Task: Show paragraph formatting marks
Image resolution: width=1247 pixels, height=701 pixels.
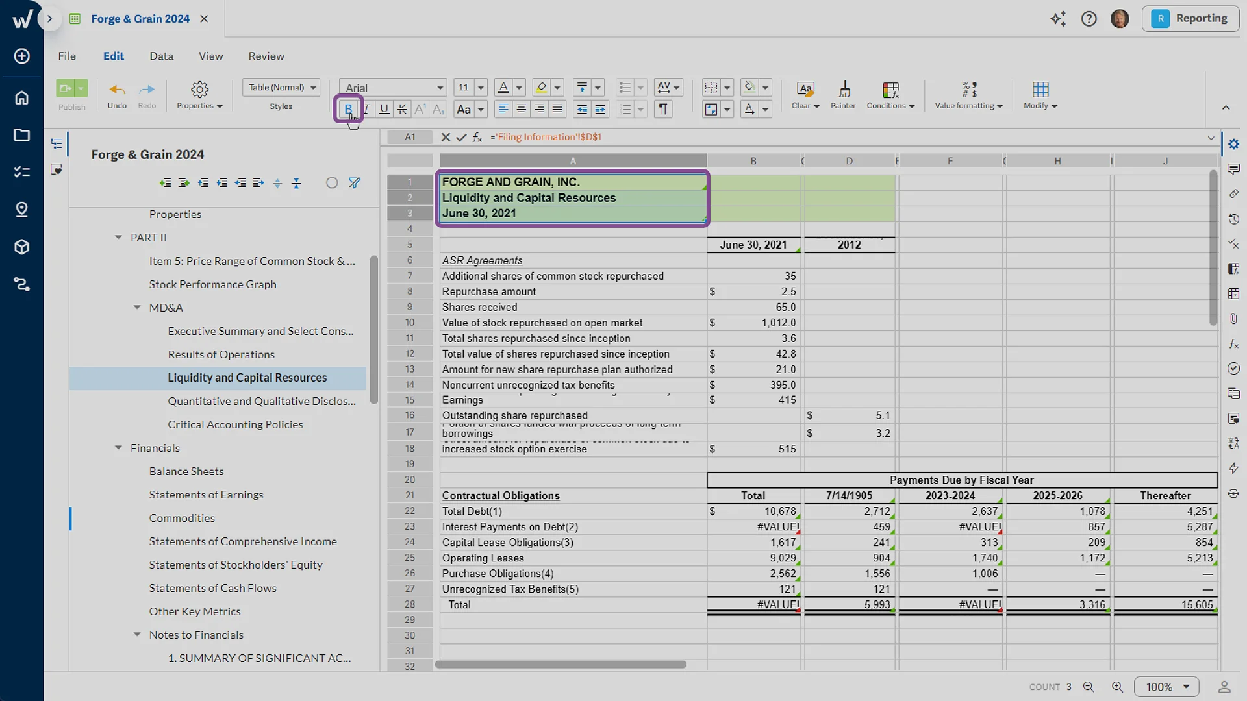Action: (x=662, y=109)
